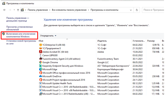Click install date 06.05.2022
The width and height of the screenshot is (166, 100).
coord(137,62)
